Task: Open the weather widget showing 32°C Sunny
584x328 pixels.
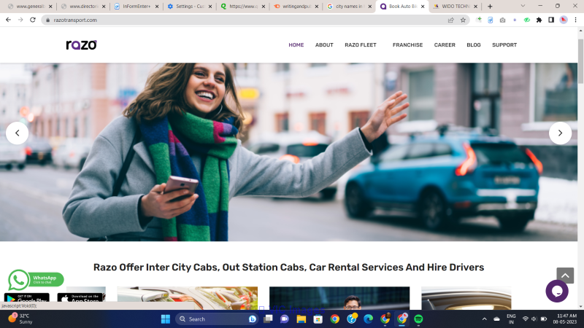Action: (x=20, y=319)
